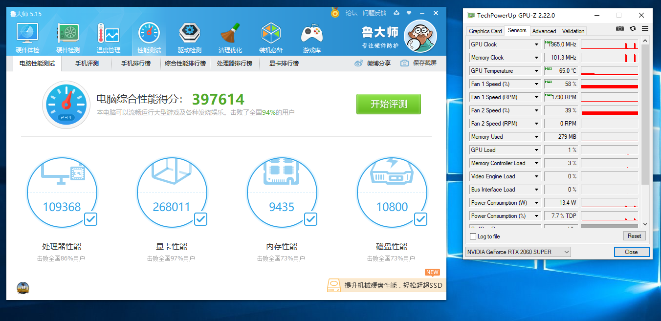Click the GPU Temperature history graph
This screenshot has height=321, width=661.
click(x=610, y=71)
